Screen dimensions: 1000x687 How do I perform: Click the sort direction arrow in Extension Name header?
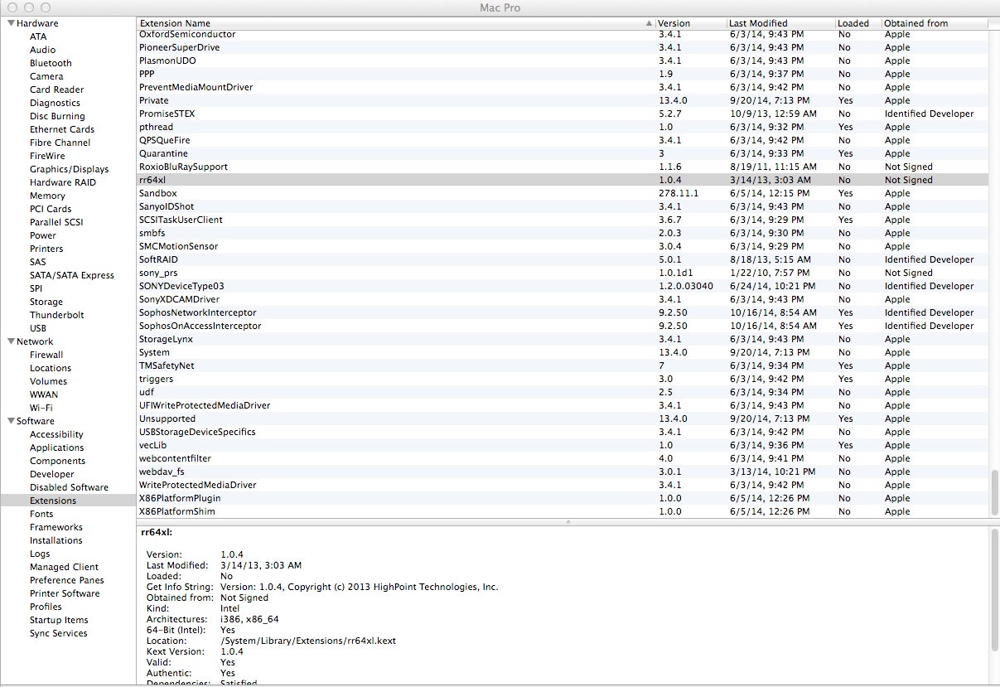[649, 23]
